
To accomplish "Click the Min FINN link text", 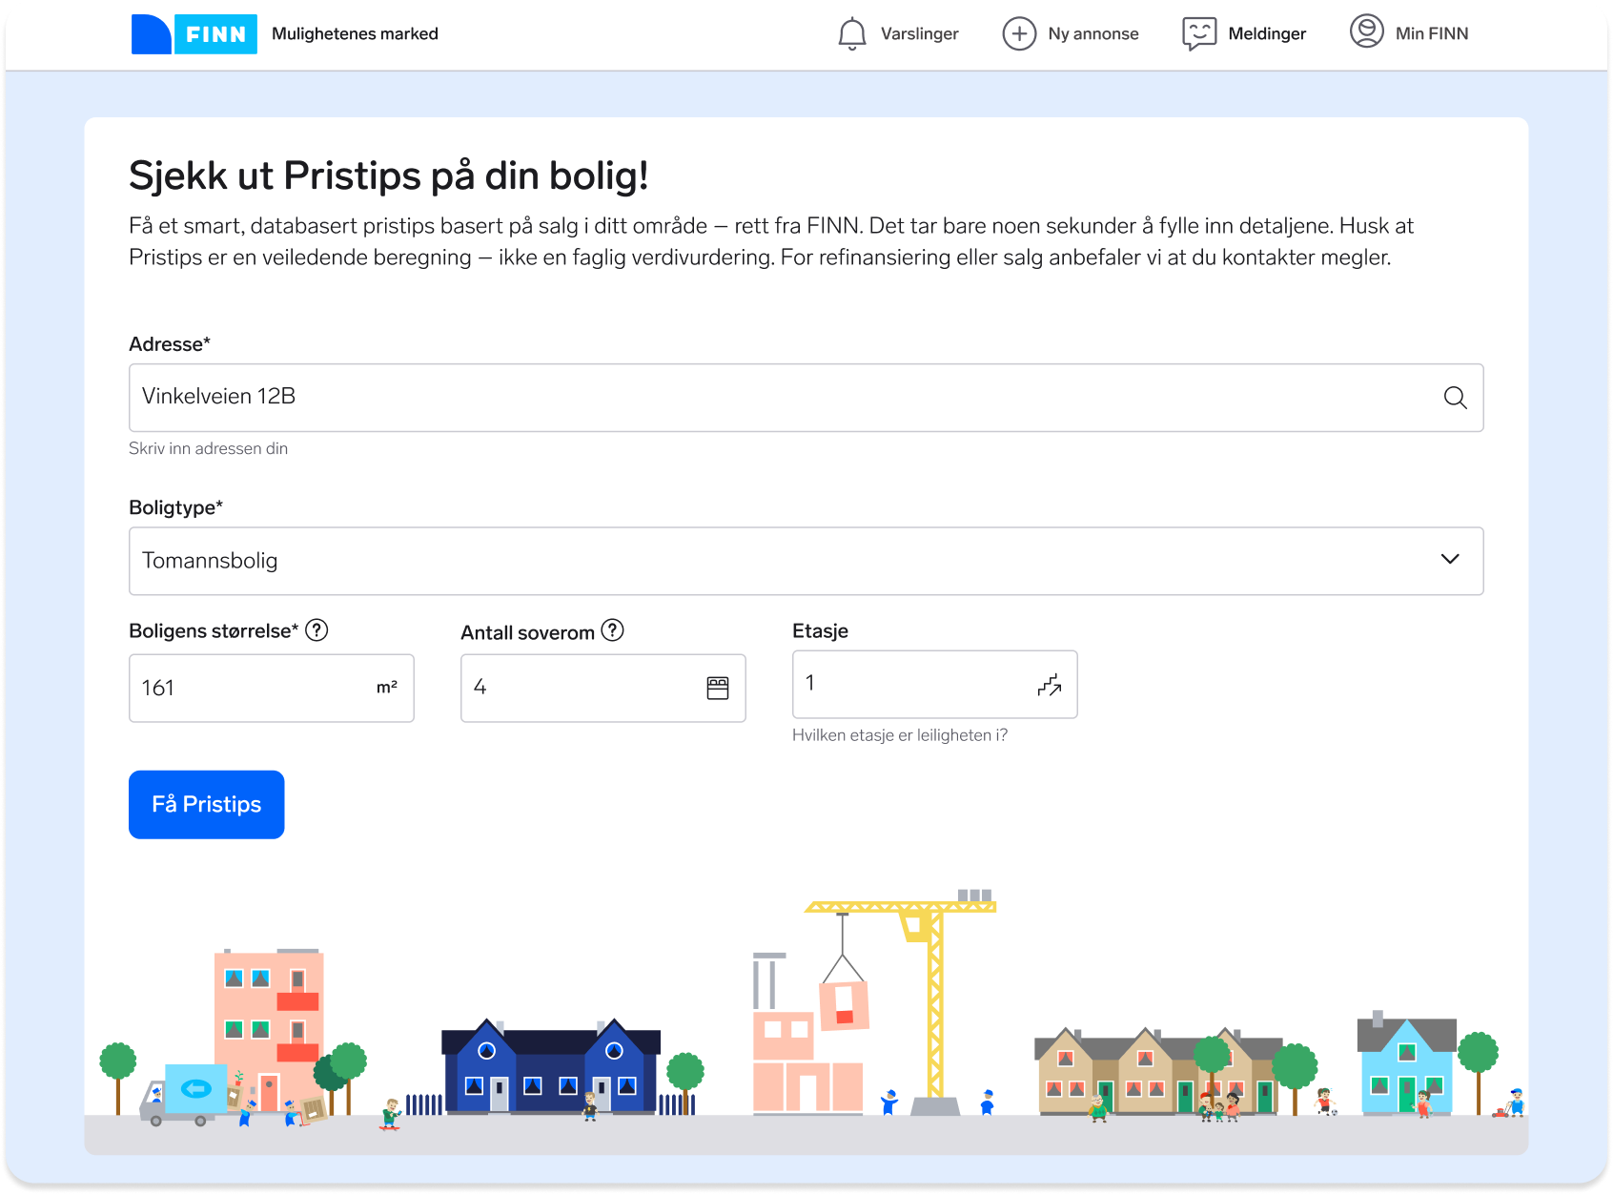I will 1431,33.
